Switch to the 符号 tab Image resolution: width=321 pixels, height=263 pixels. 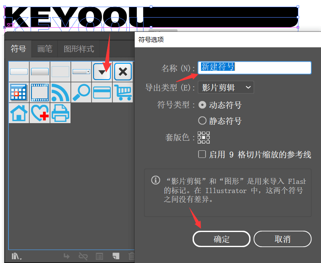coord(18,49)
